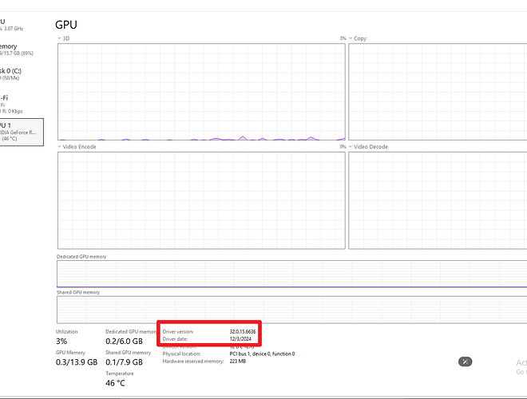
Task: Click the Copy engine graph
Action: (438, 92)
